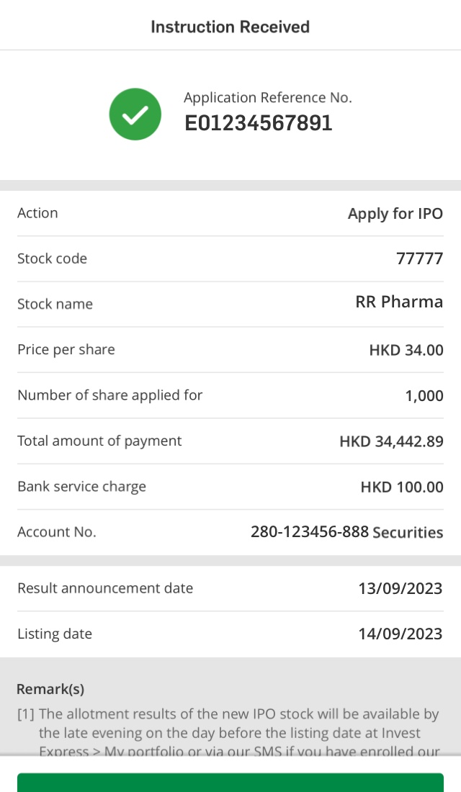This screenshot has height=792, width=461.
Task: Select the Account No. row label
Action: 56,531
